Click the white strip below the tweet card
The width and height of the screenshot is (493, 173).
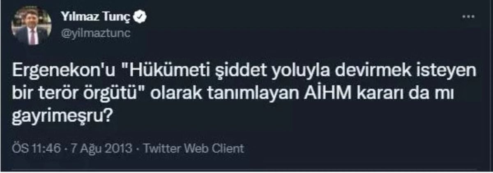click(x=246, y=170)
